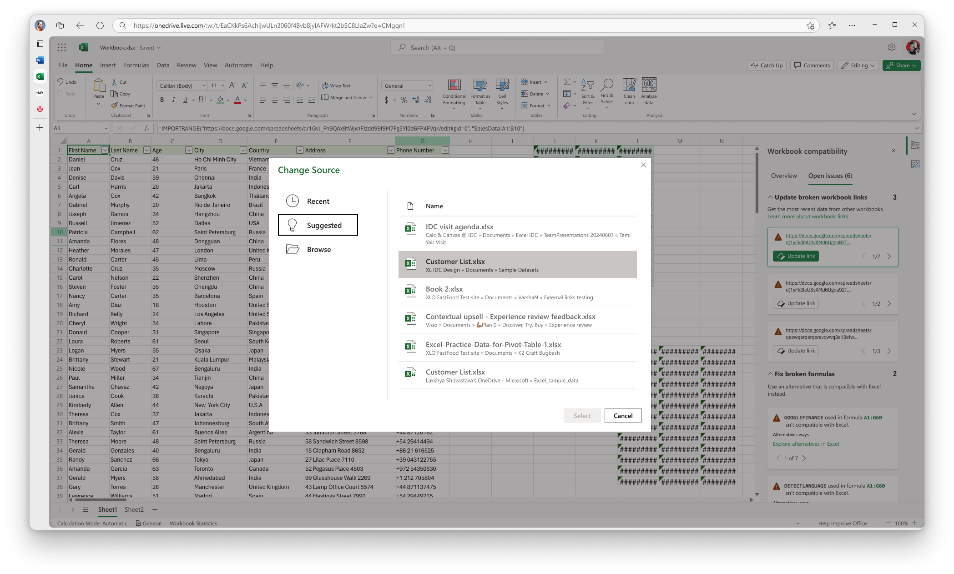Click the zoom in plus control
Viewport: 954px width, 574px height.
click(914, 523)
